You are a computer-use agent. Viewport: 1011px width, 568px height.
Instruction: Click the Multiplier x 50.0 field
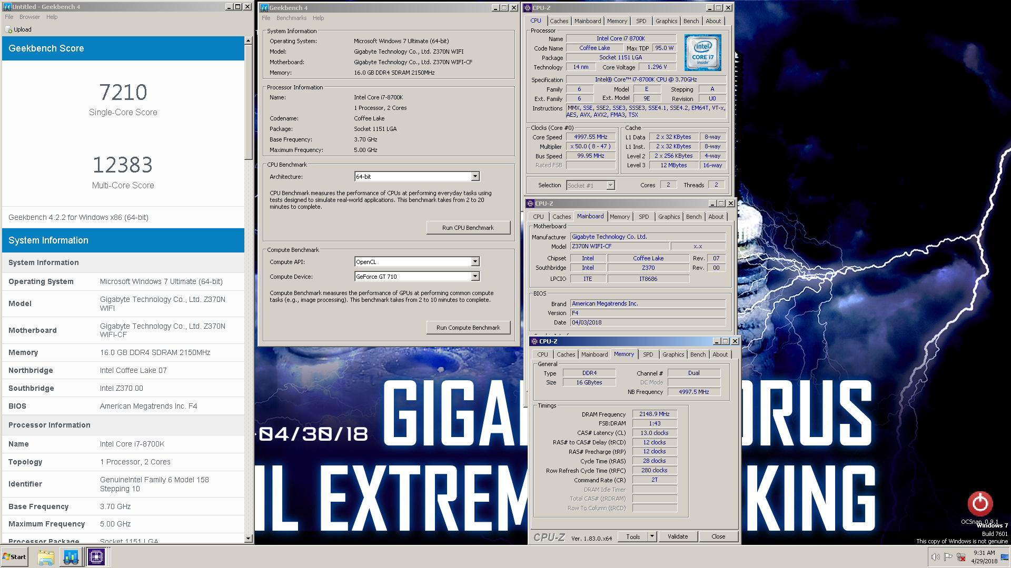(590, 146)
